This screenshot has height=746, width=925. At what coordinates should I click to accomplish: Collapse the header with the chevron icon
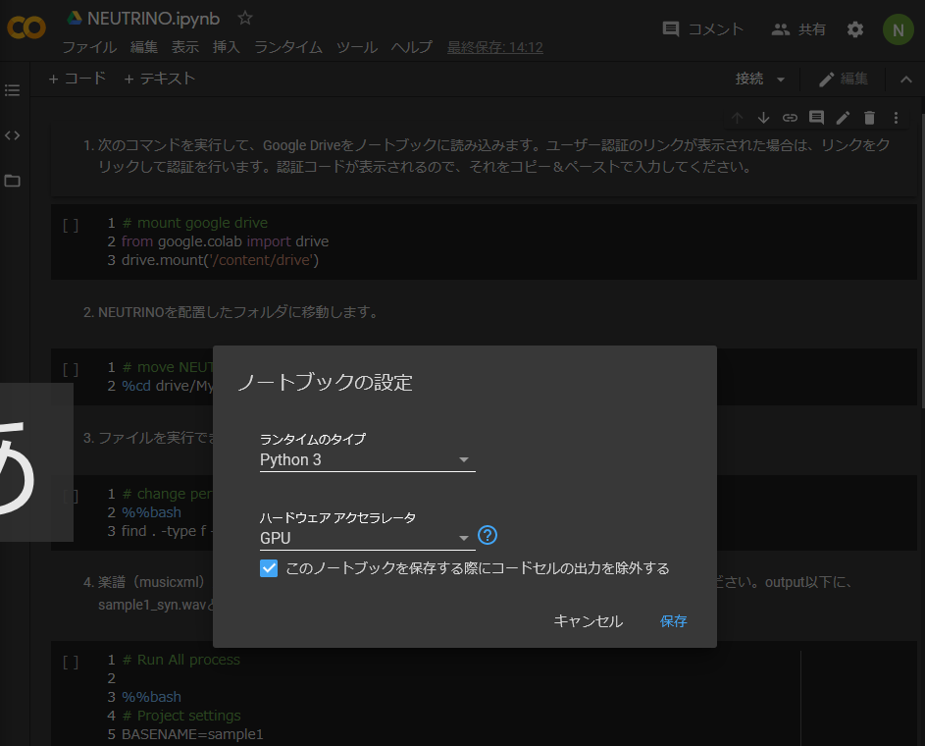point(906,80)
